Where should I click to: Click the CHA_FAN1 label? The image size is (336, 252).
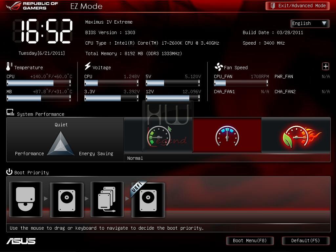(224, 92)
